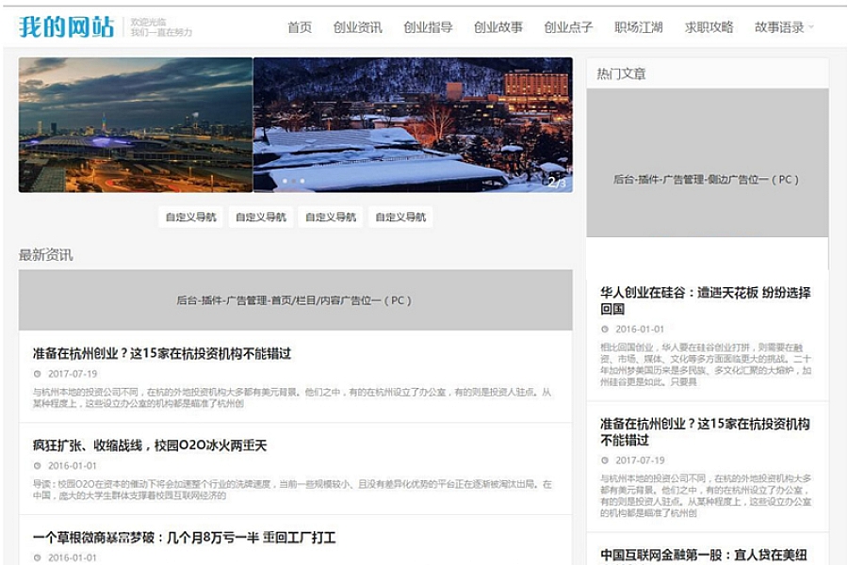This screenshot has height=565, width=848.
Task: Open 创业指导 in the top navigation
Action: pos(428,27)
